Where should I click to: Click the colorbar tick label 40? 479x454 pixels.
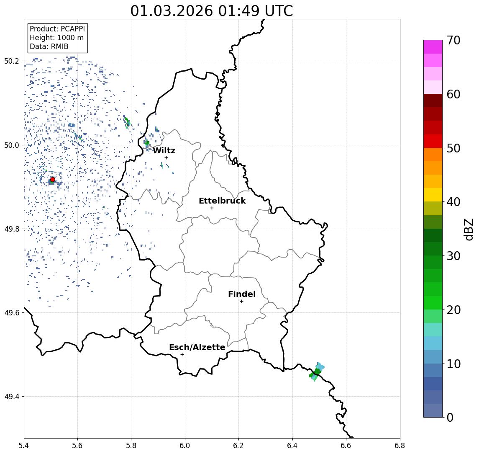pos(453,202)
